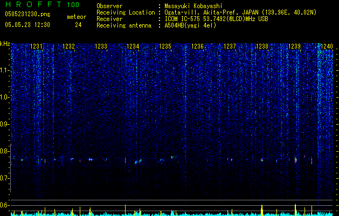Click the Observer label

point(109,6)
